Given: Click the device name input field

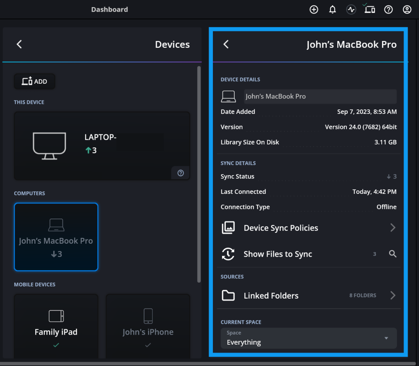Looking at the screenshot, I should tap(320, 96).
